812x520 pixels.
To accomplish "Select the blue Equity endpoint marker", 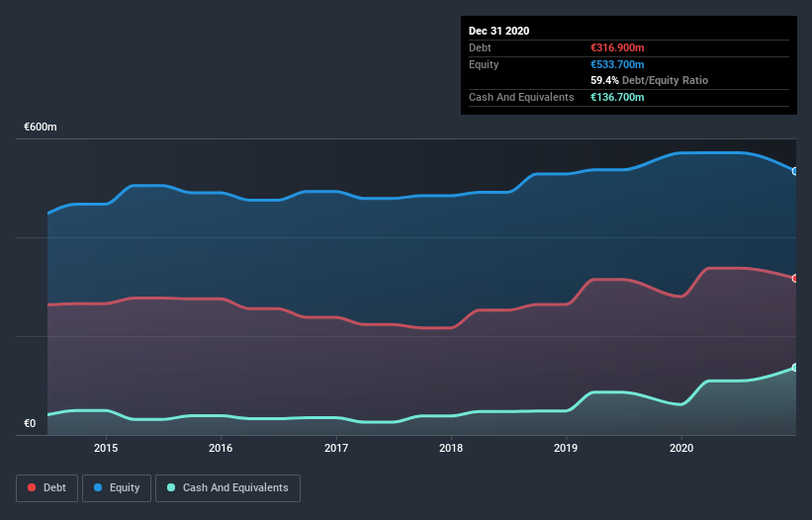I will coord(795,171).
